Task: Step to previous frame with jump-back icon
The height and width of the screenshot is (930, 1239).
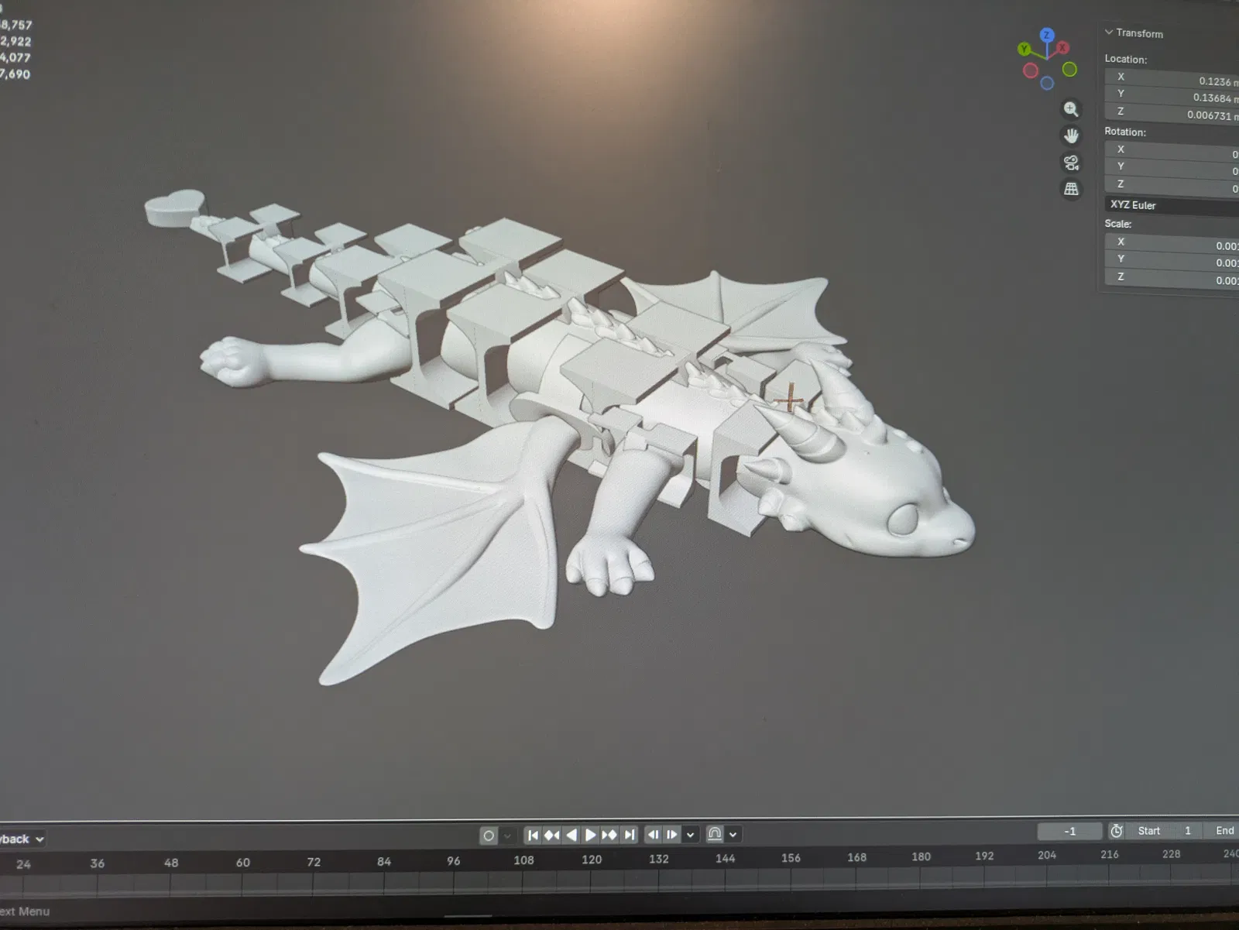Action: pyautogui.click(x=654, y=835)
